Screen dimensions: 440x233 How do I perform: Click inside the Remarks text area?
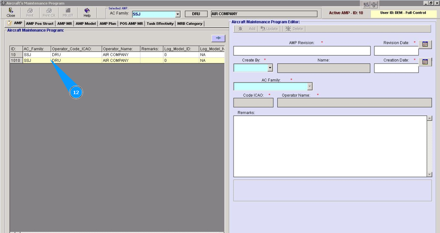(330, 146)
